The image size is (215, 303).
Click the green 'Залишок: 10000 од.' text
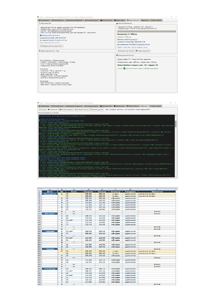point(124,37)
